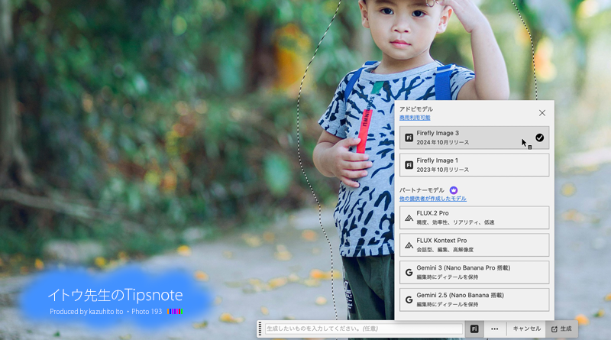Open the three-dot more options menu
This screenshot has width=611, height=340.
pyautogui.click(x=494, y=329)
